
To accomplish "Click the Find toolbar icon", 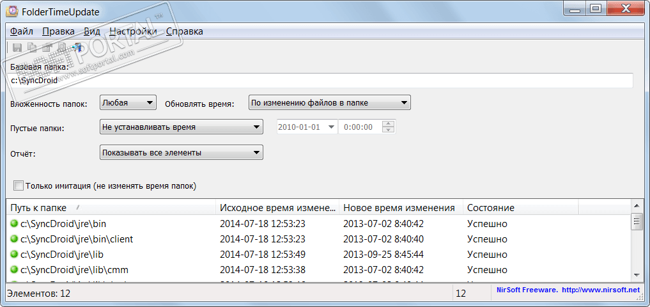I will [62, 47].
